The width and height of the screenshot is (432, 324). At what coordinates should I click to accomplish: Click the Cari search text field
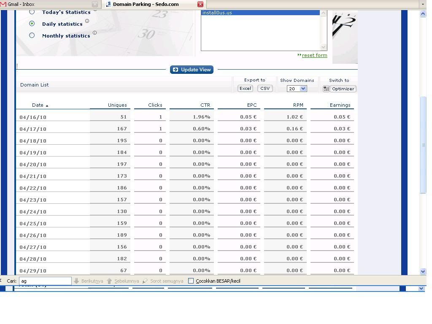click(x=45, y=281)
